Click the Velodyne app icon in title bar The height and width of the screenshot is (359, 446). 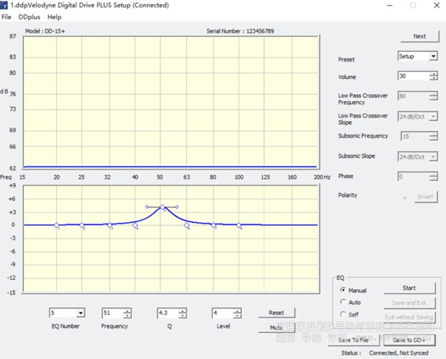[x=5, y=5]
